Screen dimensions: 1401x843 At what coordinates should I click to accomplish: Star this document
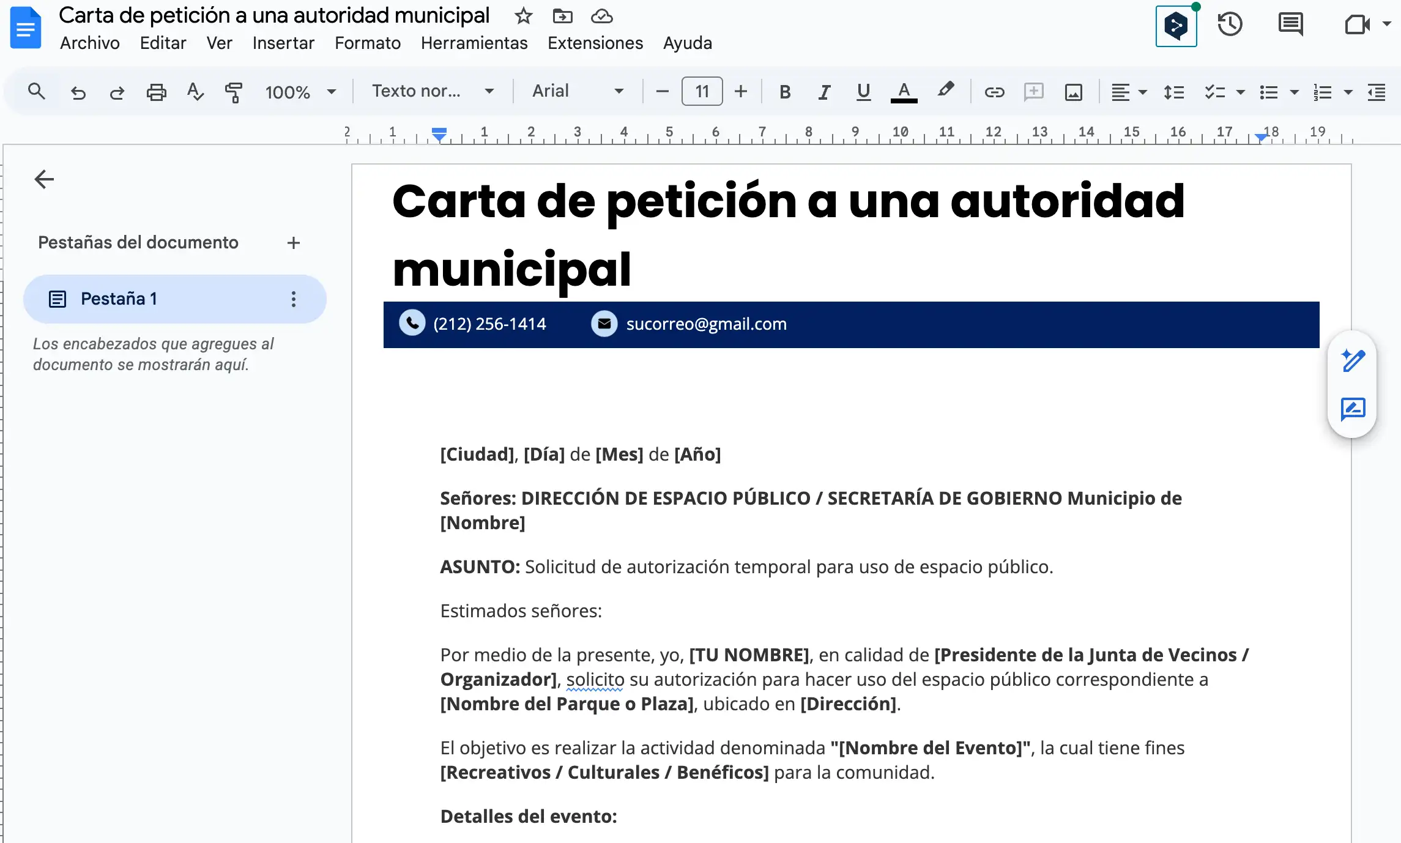(523, 17)
